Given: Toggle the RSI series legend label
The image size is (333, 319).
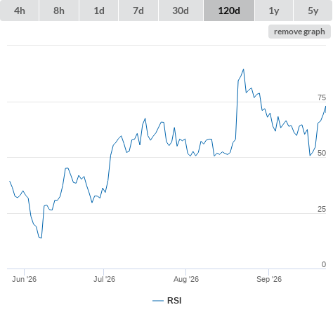Looking at the screenshot, I should 174,301.
